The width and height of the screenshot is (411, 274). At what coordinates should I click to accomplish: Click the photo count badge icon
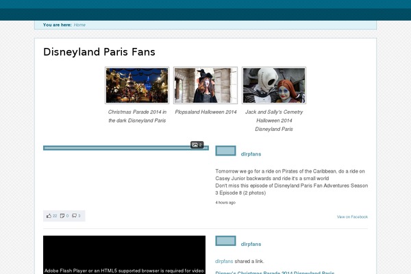tap(197, 145)
